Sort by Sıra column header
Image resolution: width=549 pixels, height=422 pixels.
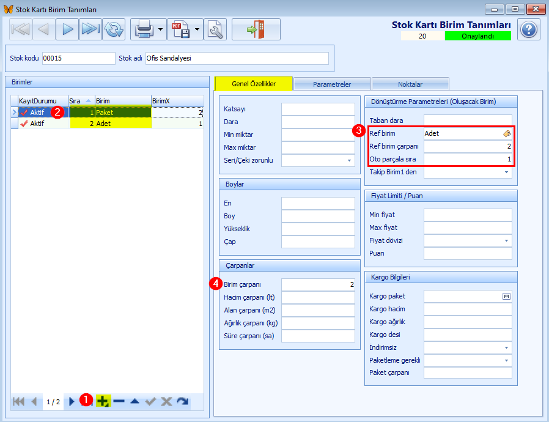81,101
